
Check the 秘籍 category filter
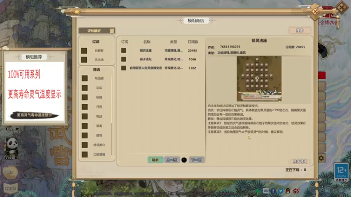85,97
